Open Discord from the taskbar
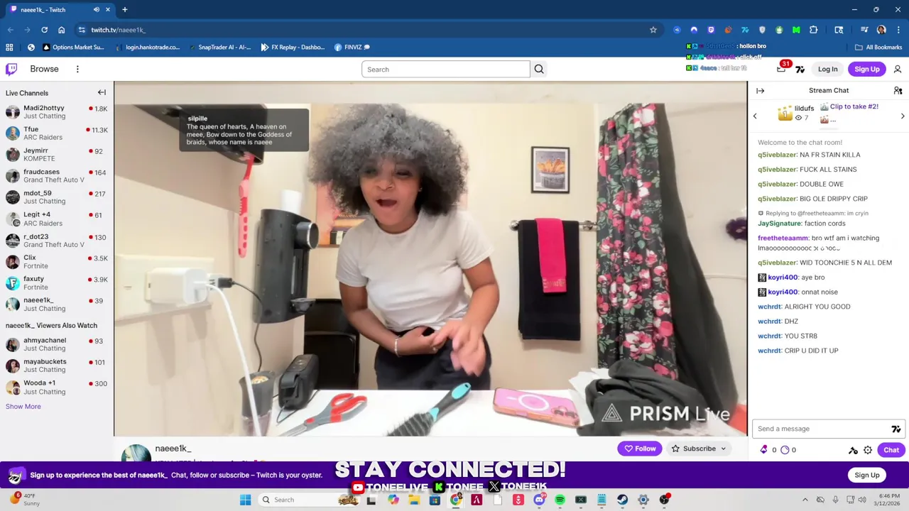Screen dimensions: 909x511 tap(539, 500)
